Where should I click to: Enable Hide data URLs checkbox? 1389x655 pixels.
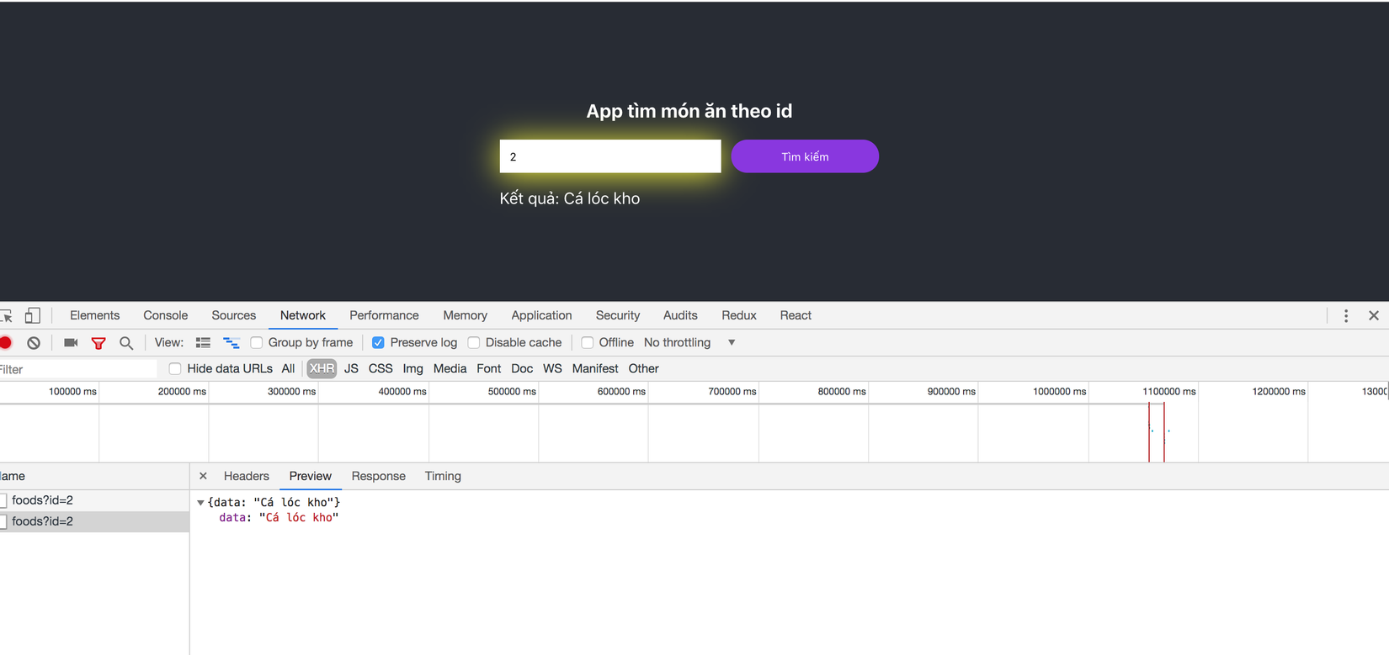tap(175, 369)
